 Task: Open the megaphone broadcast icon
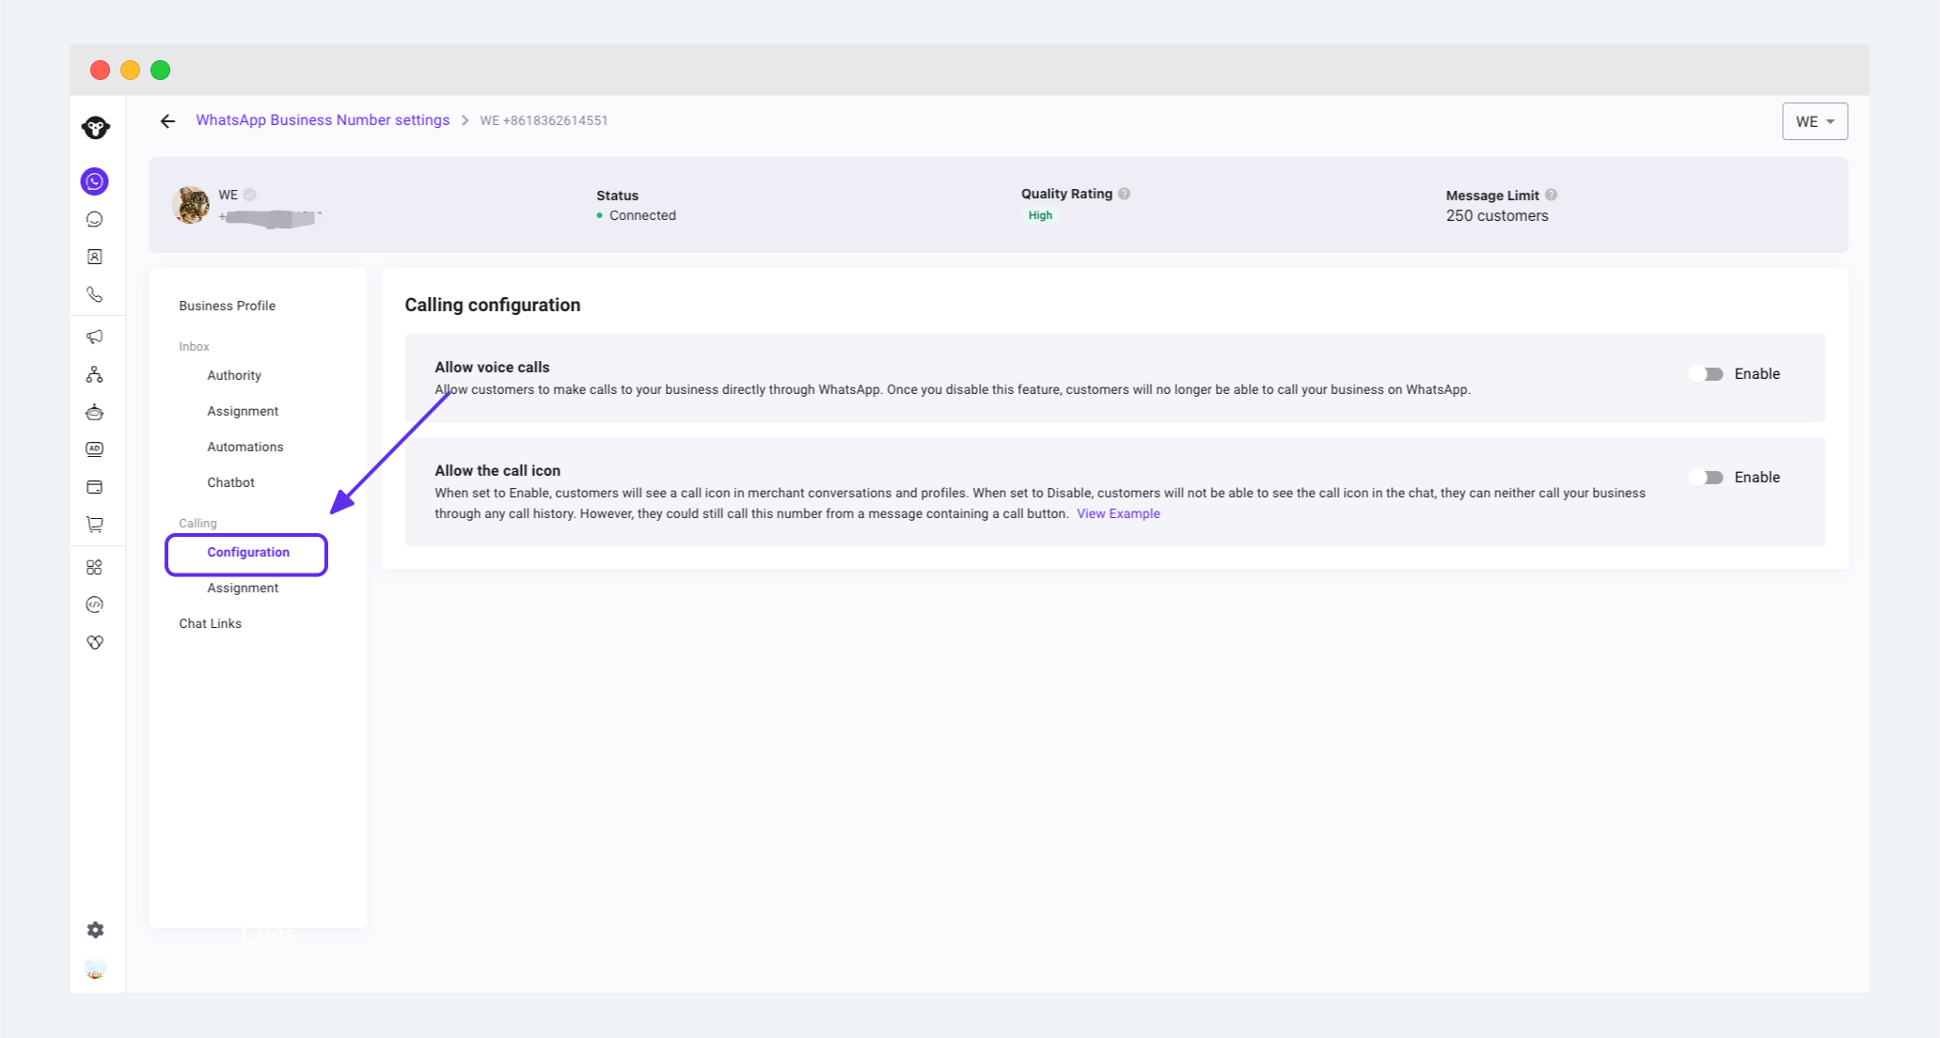coord(95,337)
